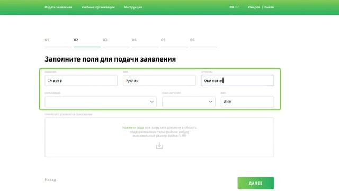This screenshot has width=339, height=191.
Task: Open Учебные организации in the top navigation
Action: pos(98,7)
